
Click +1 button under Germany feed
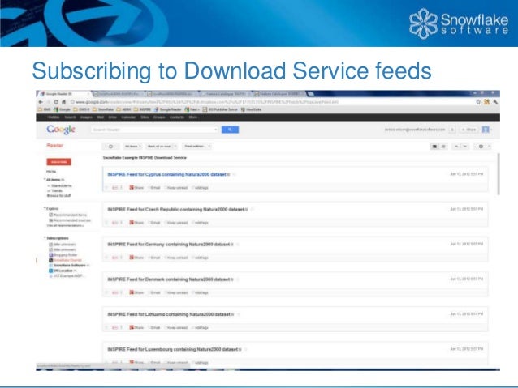[x=117, y=258]
